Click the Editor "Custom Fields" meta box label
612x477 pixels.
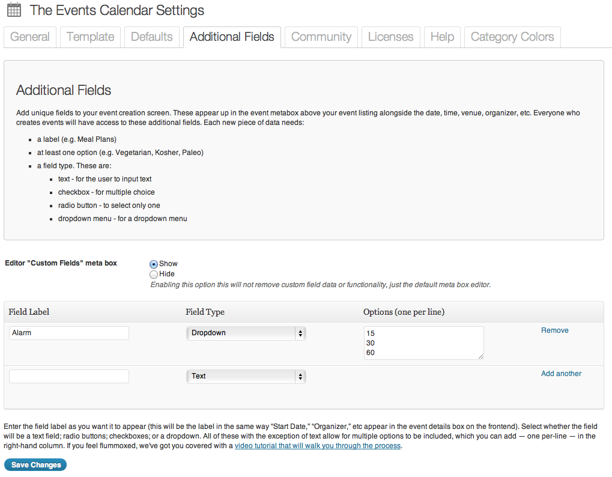coord(61,263)
